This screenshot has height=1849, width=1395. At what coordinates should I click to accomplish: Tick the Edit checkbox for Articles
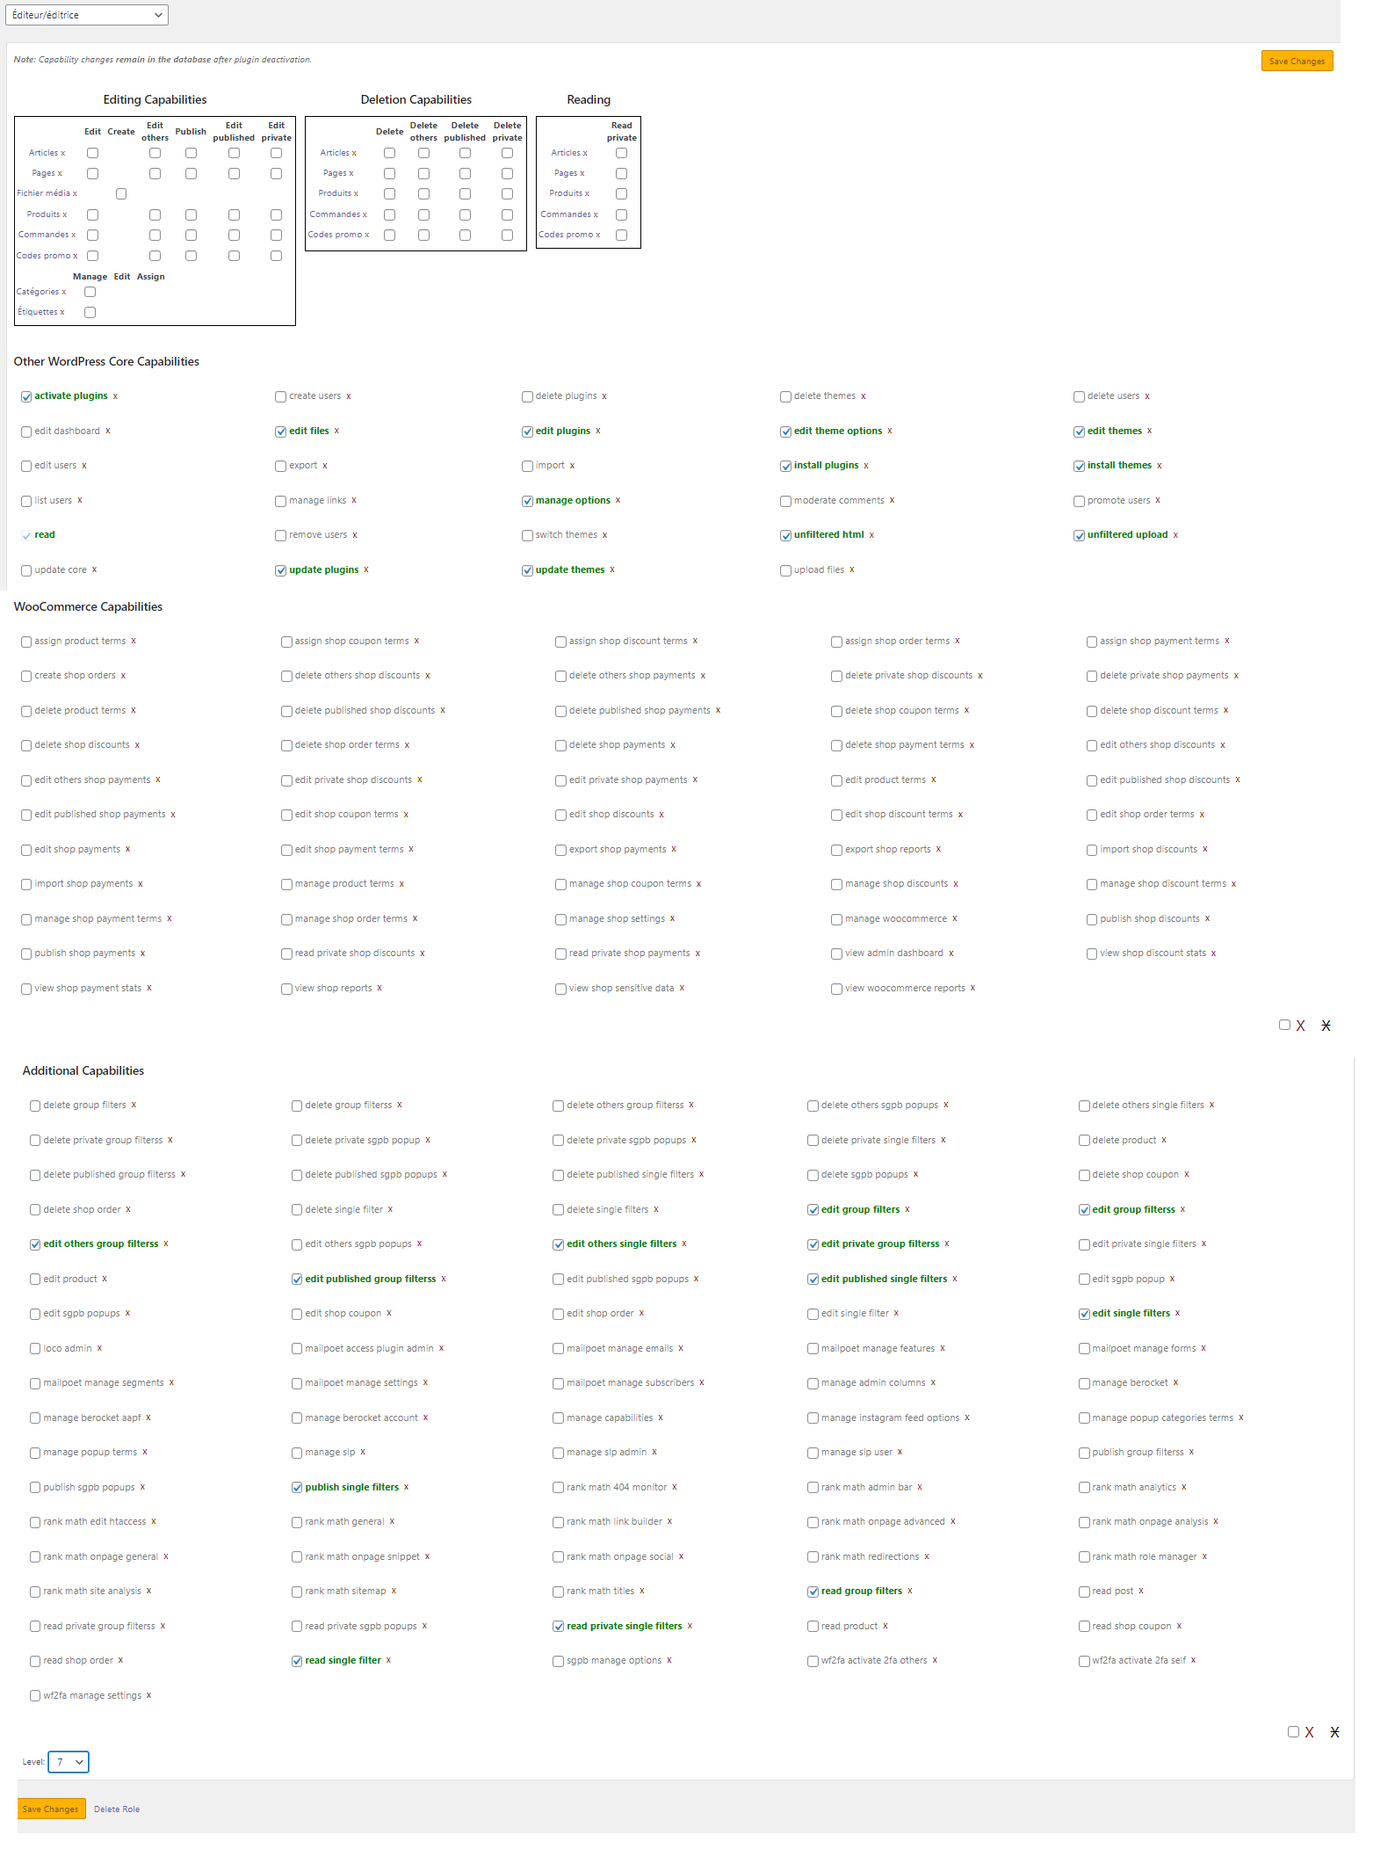coord(92,153)
